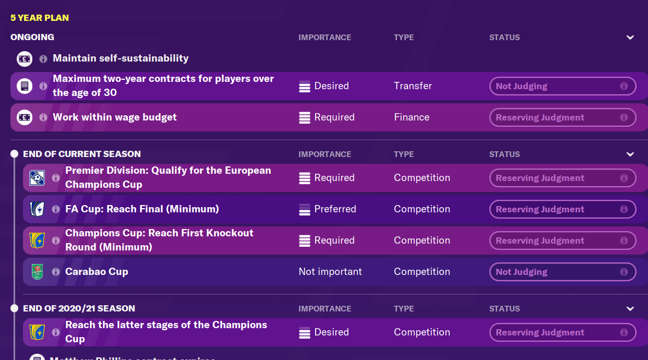The image size is (648, 360).
Task: Collapse the End of Current Season section chevron
Action: pyautogui.click(x=630, y=154)
